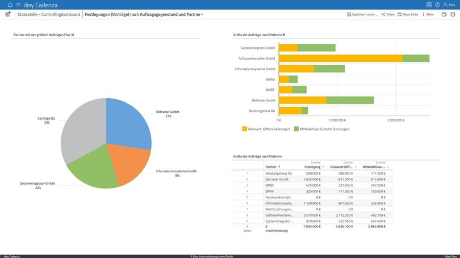Click the 2.575.000 € Festlegung value
Image resolution: width=460 pixels, height=258 pixels.
tap(312, 215)
